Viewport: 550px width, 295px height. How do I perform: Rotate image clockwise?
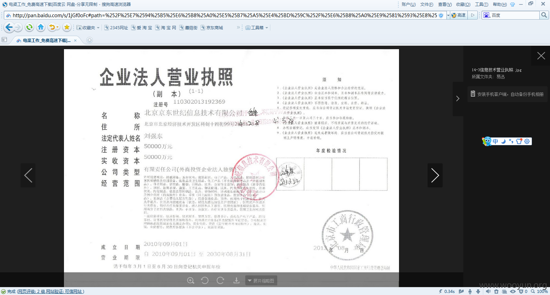pyautogui.click(x=220, y=281)
